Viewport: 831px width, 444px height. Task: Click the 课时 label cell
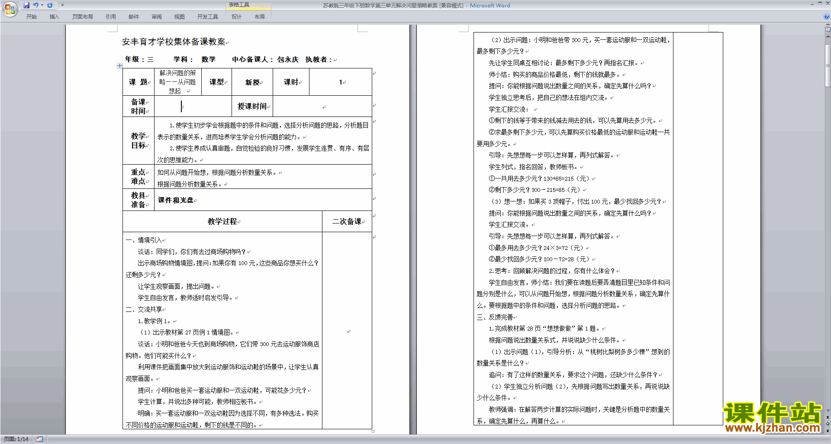point(291,82)
